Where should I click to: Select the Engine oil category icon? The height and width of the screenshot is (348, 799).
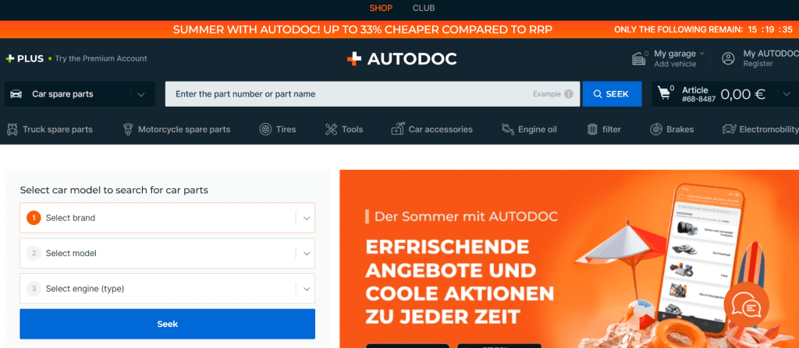point(507,129)
